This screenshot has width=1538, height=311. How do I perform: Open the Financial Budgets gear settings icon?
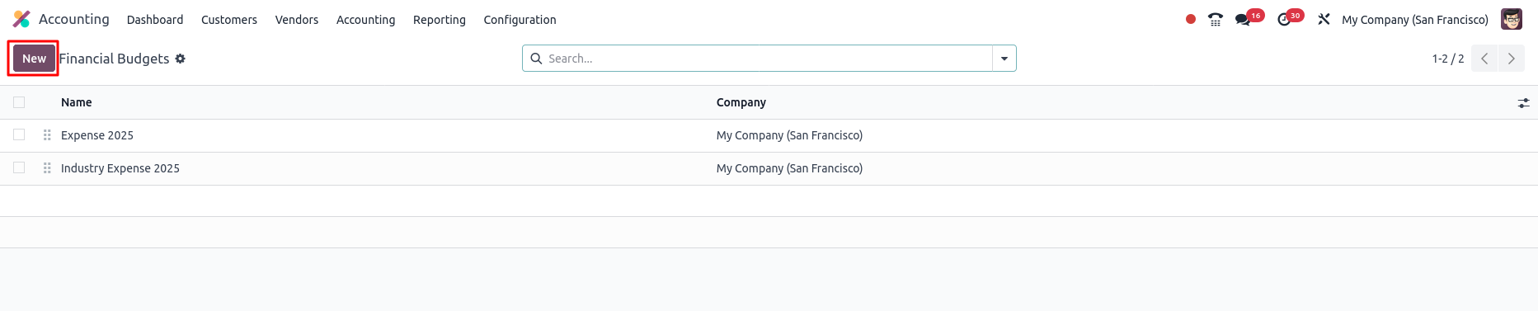pyautogui.click(x=180, y=59)
